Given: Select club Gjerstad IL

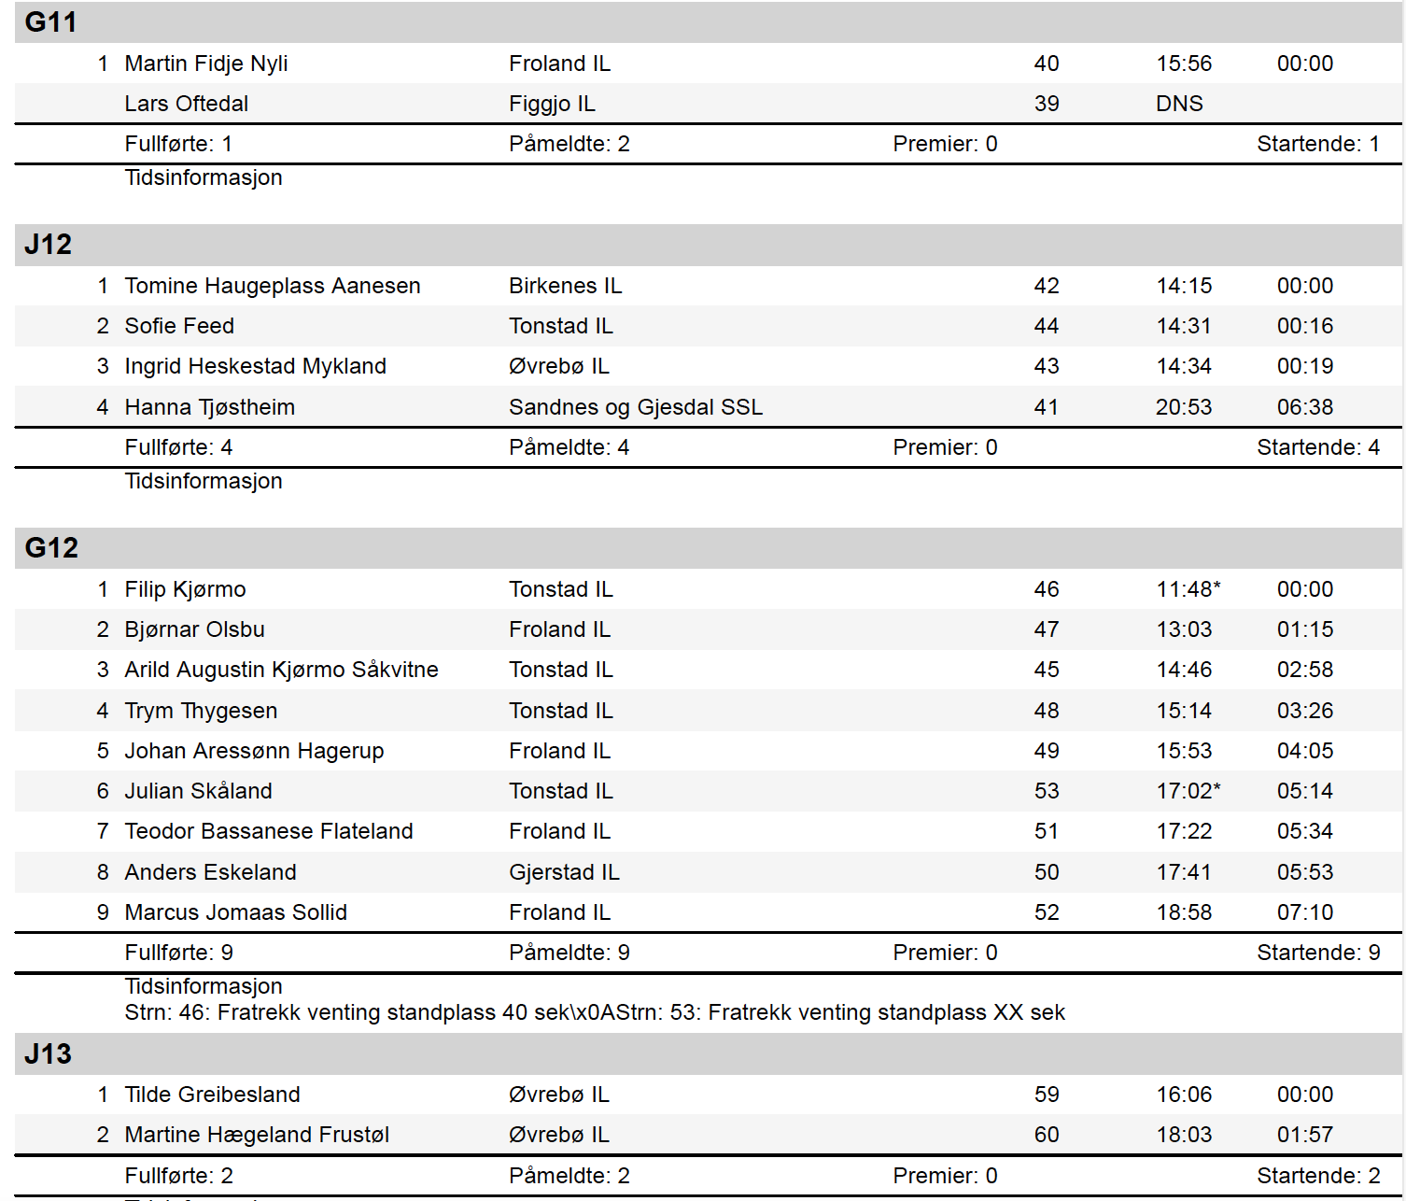Looking at the screenshot, I should click(564, 872).
